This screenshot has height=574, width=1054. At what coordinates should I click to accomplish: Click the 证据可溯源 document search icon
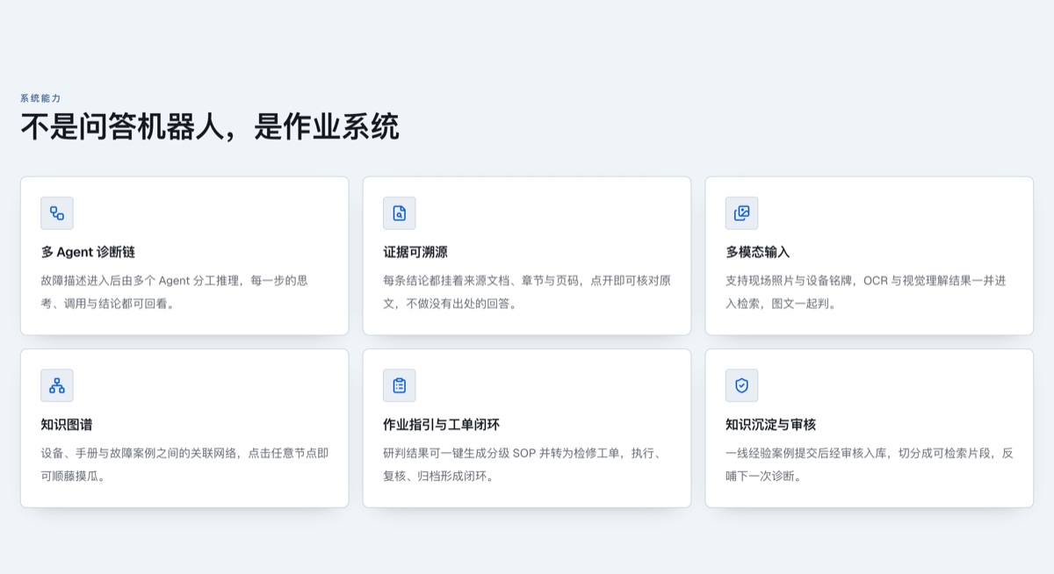pos(400,213)
